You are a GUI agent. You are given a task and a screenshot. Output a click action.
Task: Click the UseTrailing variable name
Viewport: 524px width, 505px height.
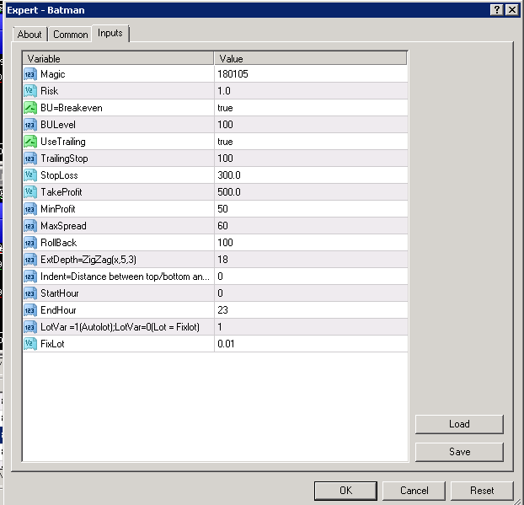[63, 142]
